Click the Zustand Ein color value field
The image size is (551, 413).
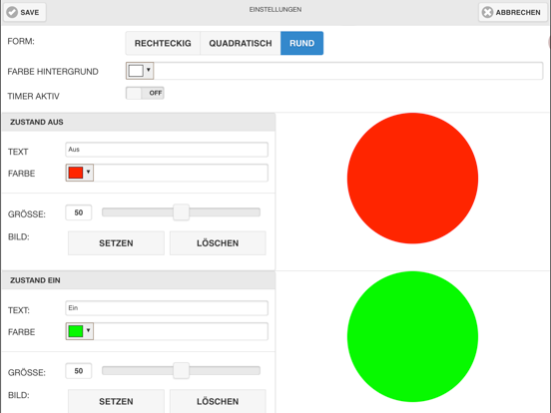click(x=181, y=331)
